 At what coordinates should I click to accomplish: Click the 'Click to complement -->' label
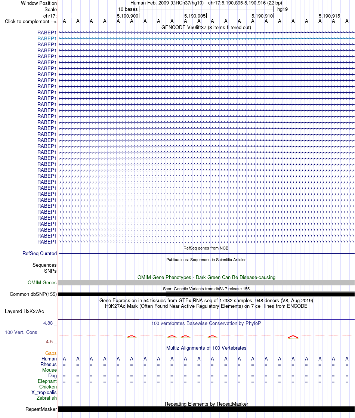(31, 22)
